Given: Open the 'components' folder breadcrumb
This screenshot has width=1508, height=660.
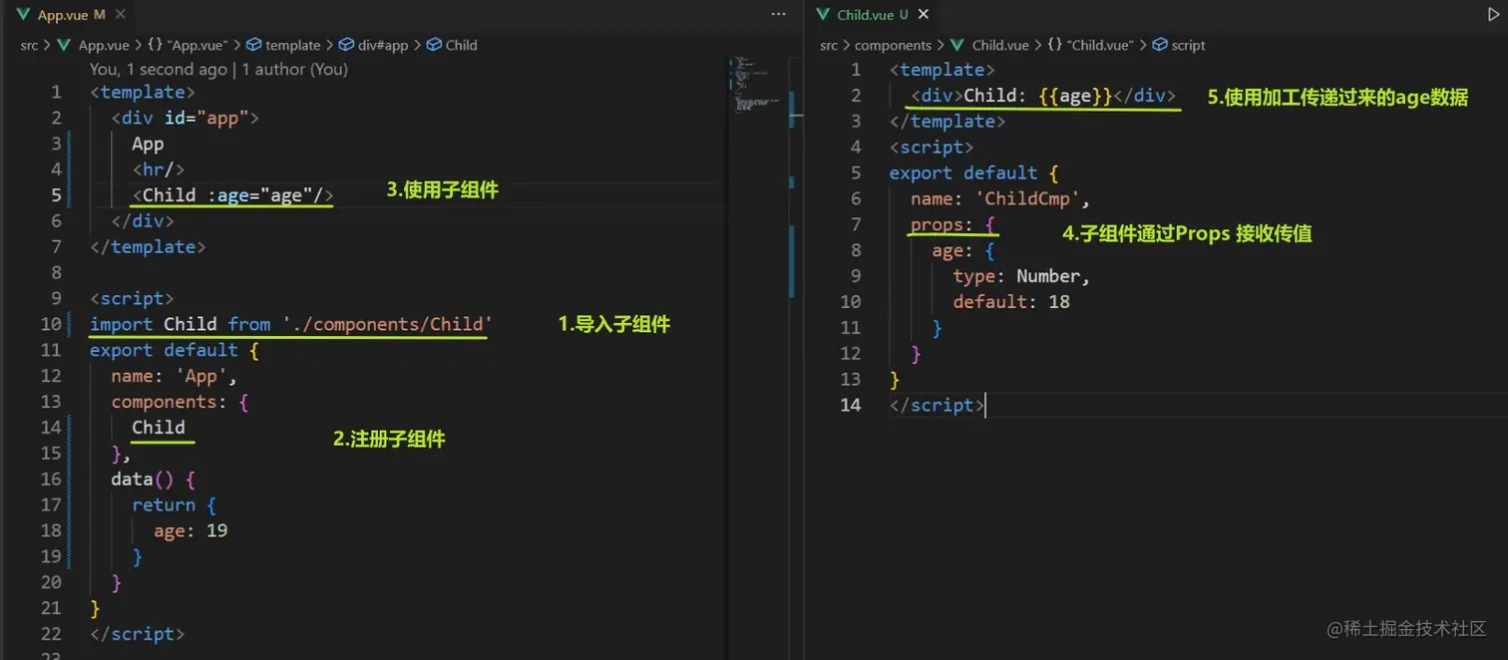Looking at the screenshot, I should point(893,45).
